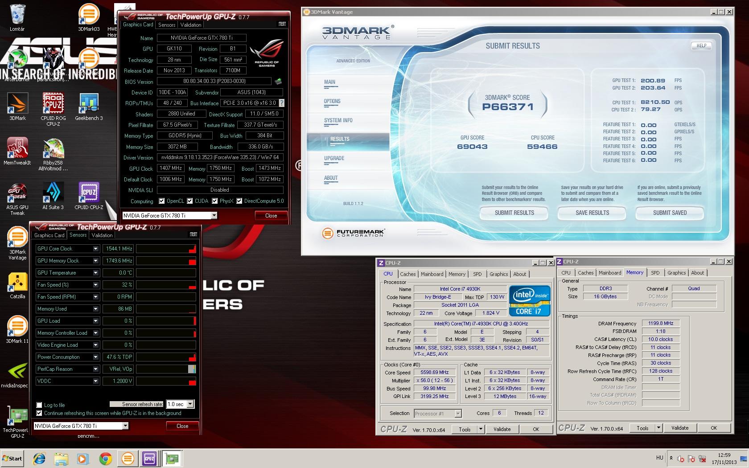Open the Tools dropdown arrow in CPU-Z CPU window
Screen dimensions: 749x468
tap(481, 429)
